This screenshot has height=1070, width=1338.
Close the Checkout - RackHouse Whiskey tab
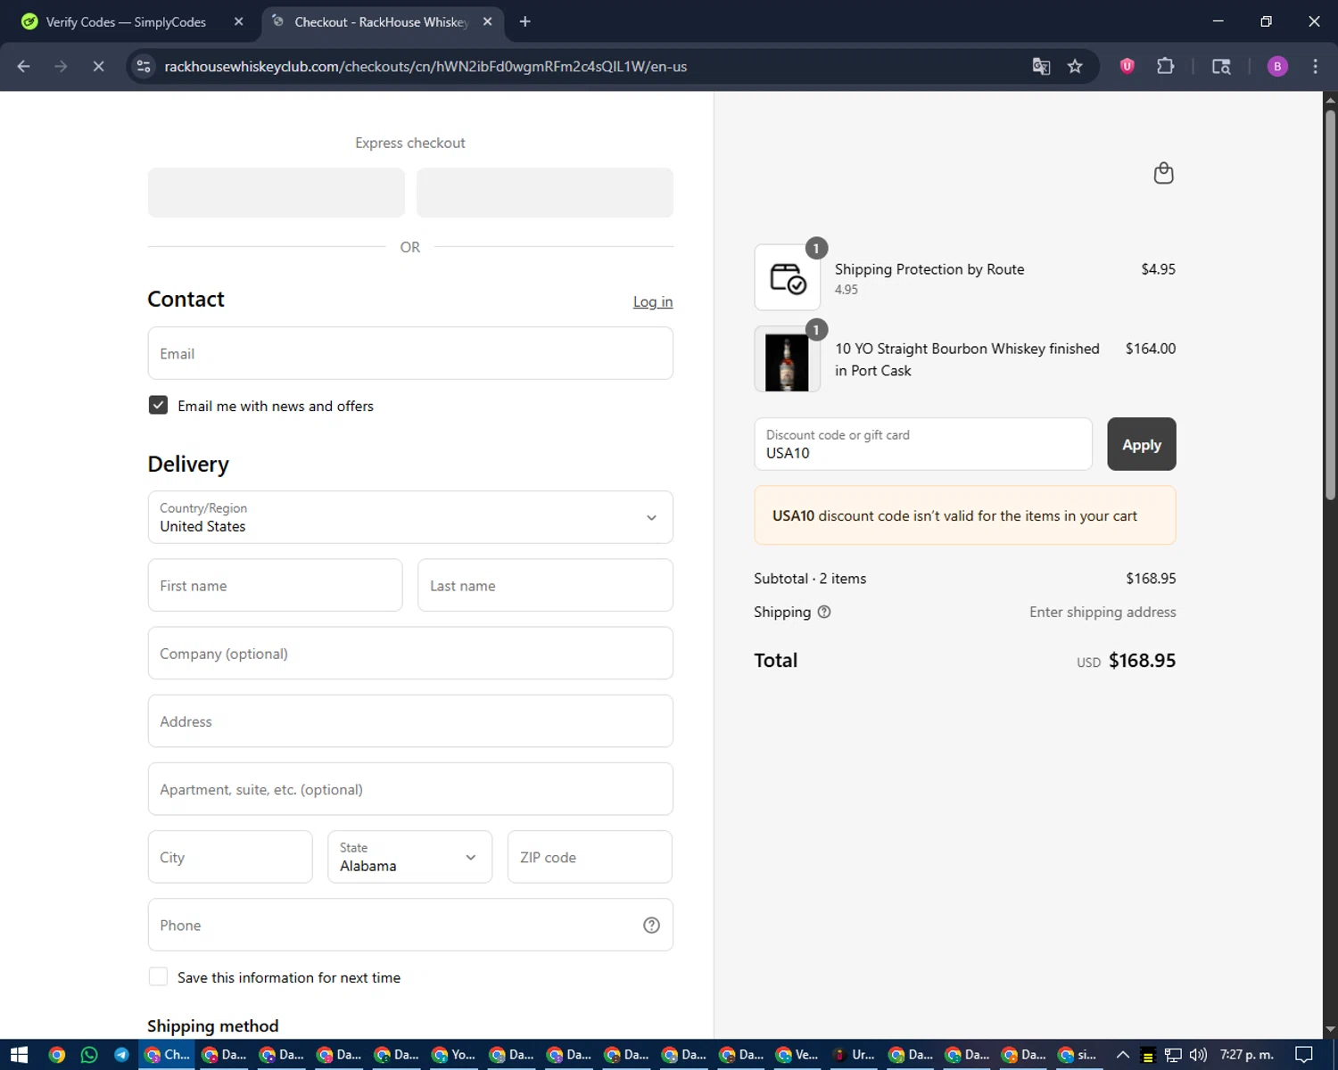pyautogui.click(x=487, y=21)
